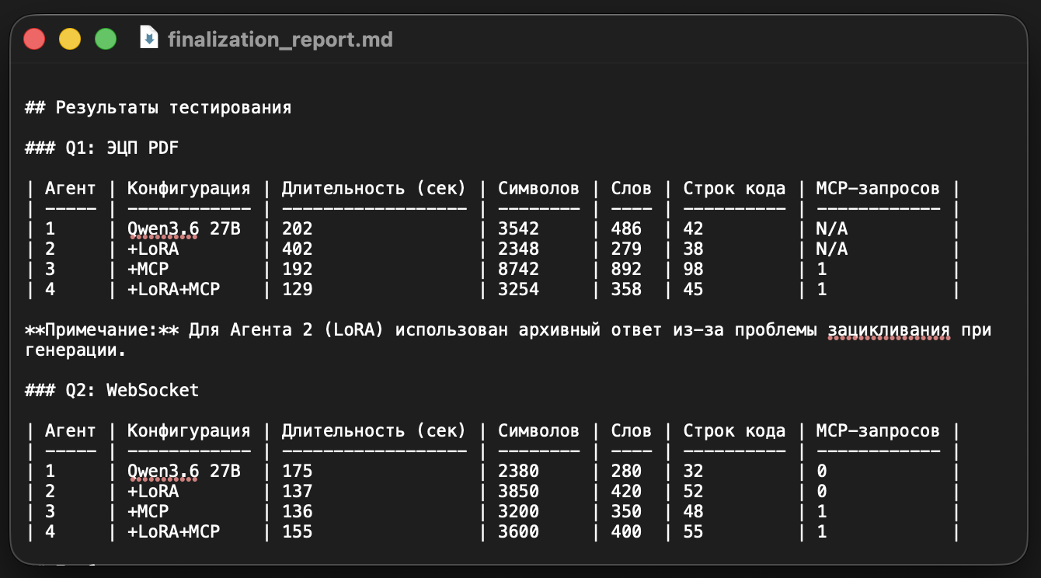Zoom the window with the green button

pyautogui.click(x=106, y=38)
